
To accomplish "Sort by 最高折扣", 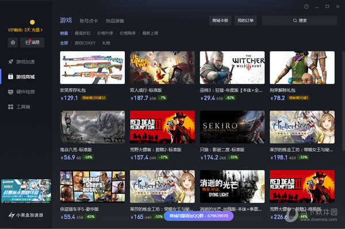I will (x=82, y=33).
